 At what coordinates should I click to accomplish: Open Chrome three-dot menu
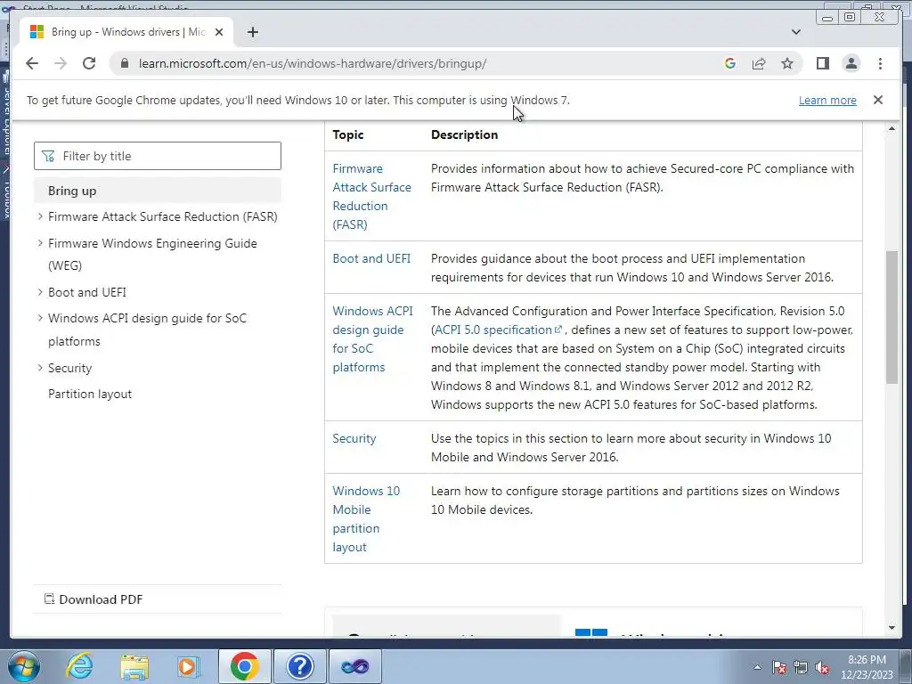click(880, 63)
